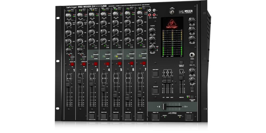Screen dimensions: 266x133
Task: Click Phones Level knob
Action: click(192, 71)
